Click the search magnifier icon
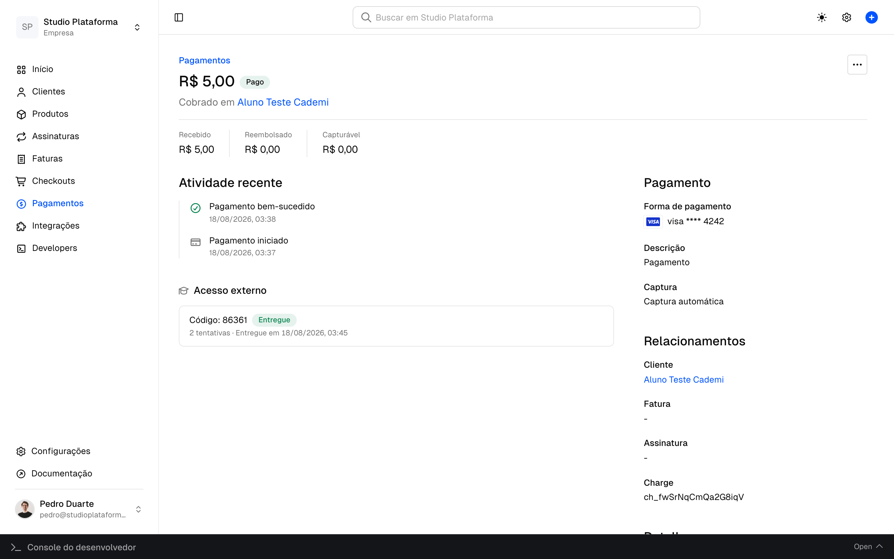This screenshot has width=894, height=559. [x=366, y=17]
